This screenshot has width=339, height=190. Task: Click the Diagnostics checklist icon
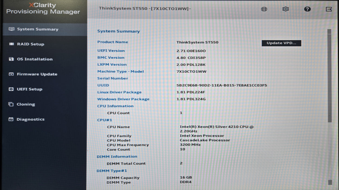[x=11, y=119]
